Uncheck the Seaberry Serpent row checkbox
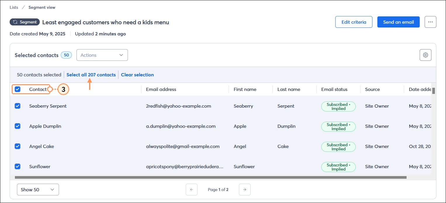The height and width of the screenshot is (203, 446). point(18,106)
